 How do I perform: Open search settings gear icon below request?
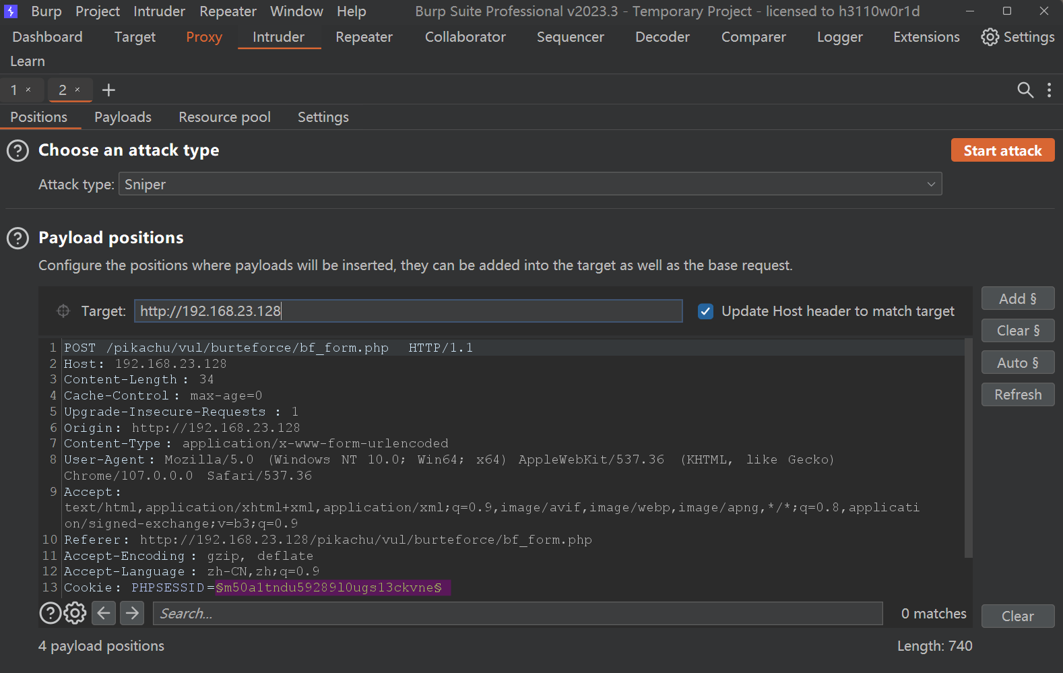(x=75, y=613)
